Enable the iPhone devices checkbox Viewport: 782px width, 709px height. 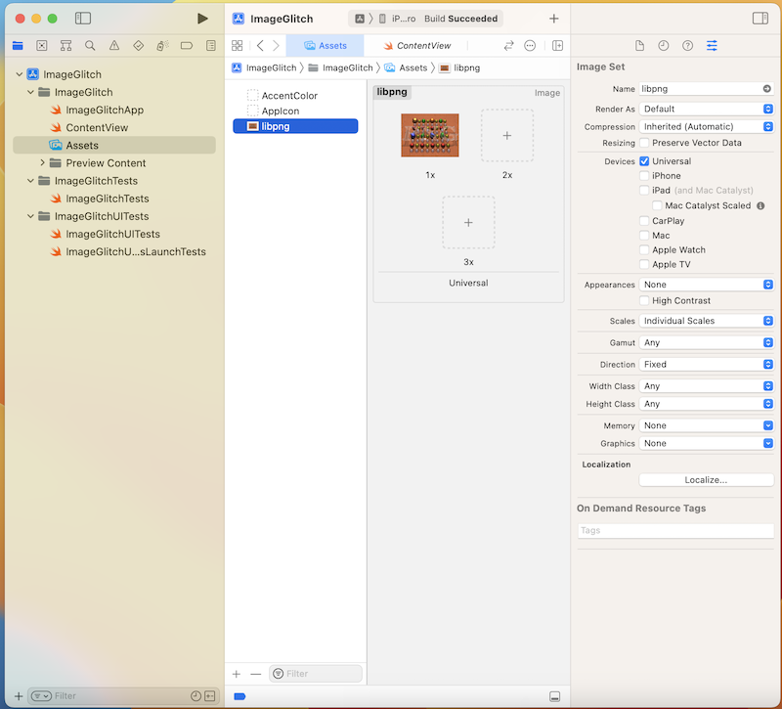coord(644,176)
